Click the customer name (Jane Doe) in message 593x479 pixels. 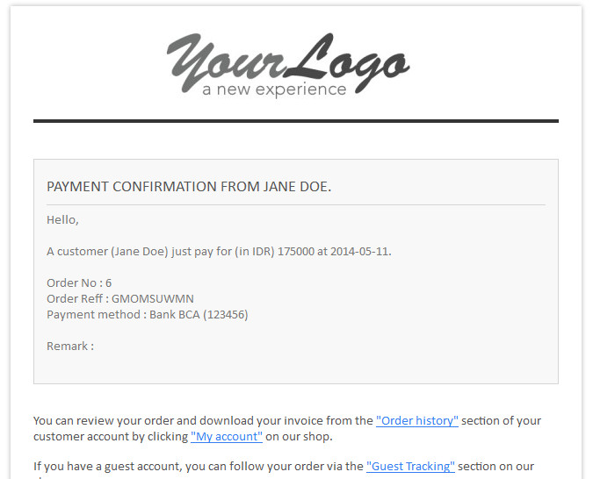(x=139, y=252)
